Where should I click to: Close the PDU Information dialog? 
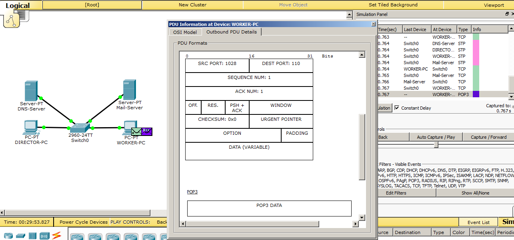(x=373, y=24)
